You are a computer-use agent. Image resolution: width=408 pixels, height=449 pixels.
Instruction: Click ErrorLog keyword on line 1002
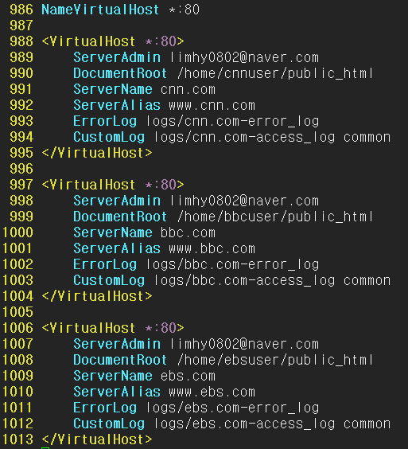pyautogui.click(x=105, y=264)
